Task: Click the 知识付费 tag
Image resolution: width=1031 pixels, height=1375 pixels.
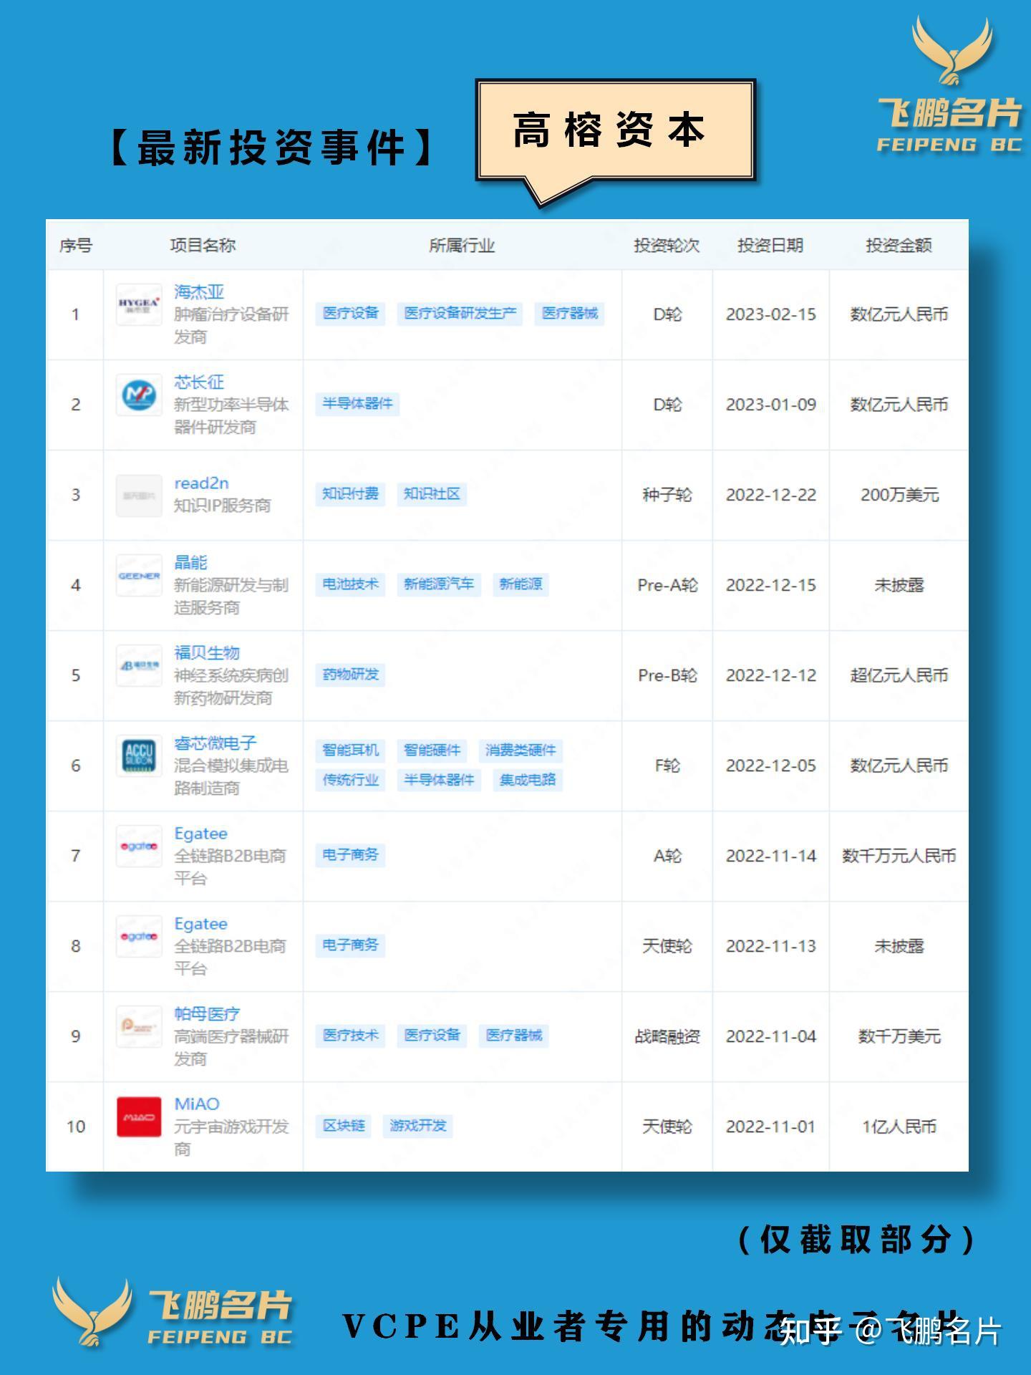Action: pyautogui.click(x=350, y=494)
